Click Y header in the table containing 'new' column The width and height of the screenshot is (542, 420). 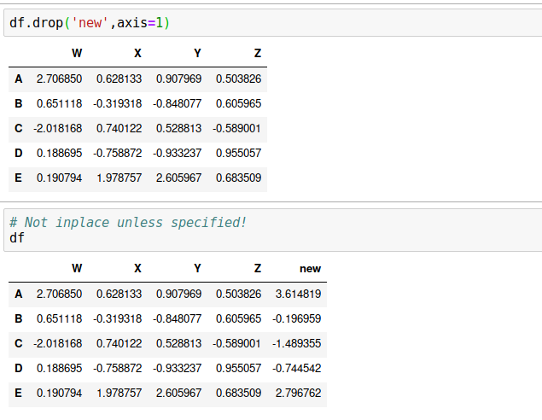[x=197, y=268]
